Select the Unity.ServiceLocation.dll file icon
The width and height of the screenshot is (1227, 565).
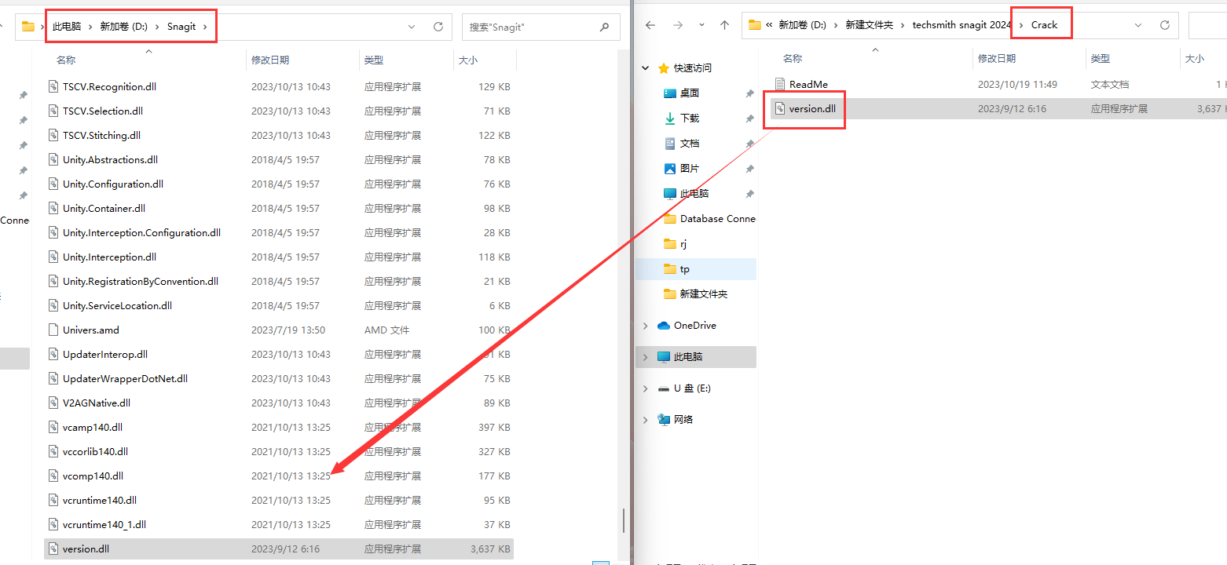pyautogui.click(x=53, y=305)
